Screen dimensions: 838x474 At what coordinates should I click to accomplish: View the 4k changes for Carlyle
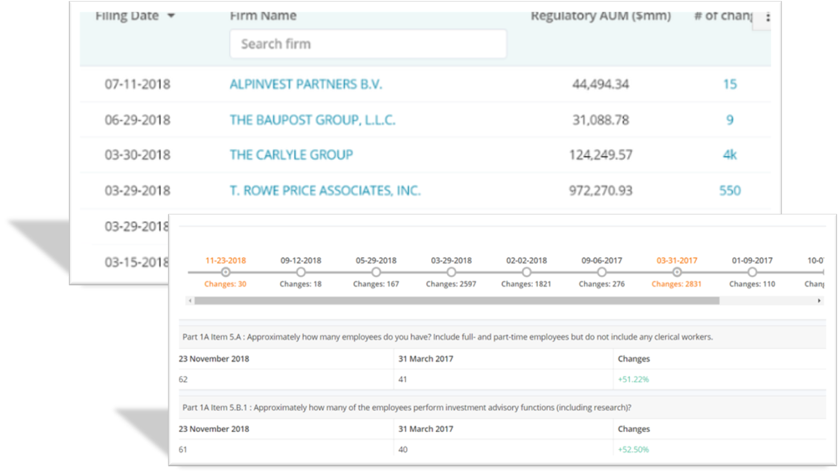pos(729,155)
